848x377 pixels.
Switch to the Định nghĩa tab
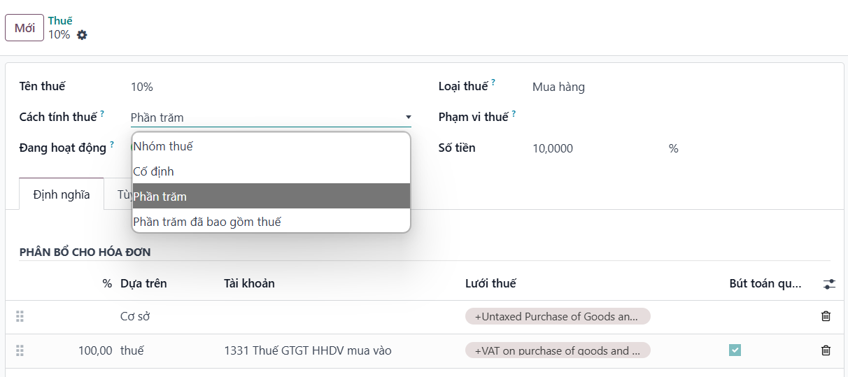(x=62, y=194)
